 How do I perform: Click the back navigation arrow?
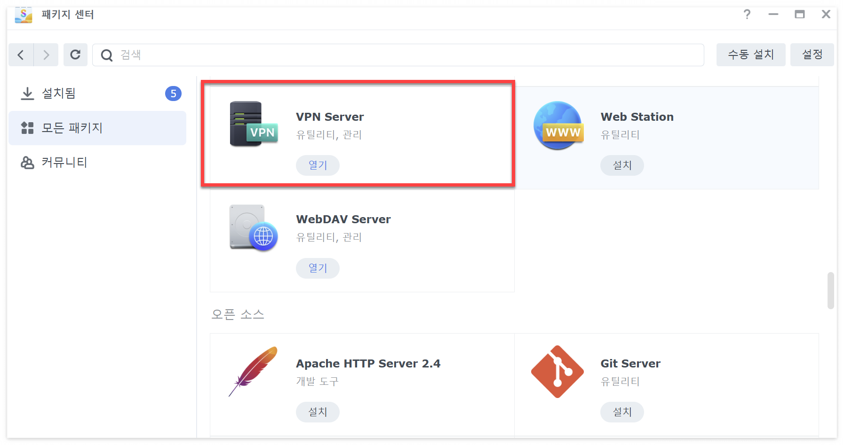(x=21, y=55)
